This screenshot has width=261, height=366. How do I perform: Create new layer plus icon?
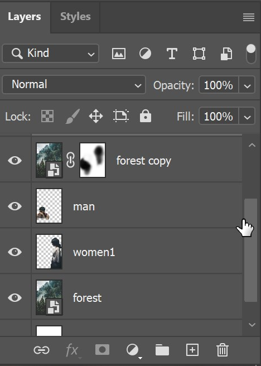[x=192, y=350]
